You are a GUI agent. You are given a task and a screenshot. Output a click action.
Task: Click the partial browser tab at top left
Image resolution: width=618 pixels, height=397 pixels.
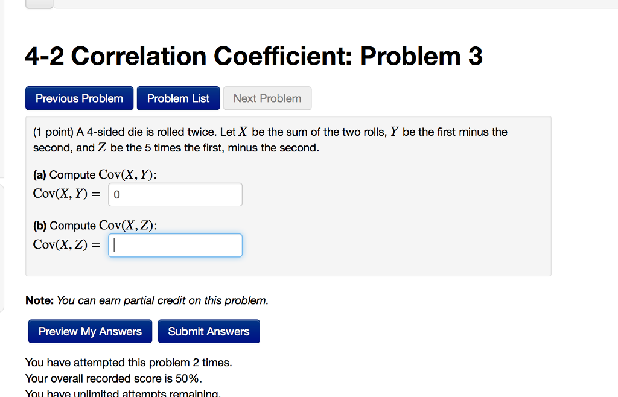(39, 3)
